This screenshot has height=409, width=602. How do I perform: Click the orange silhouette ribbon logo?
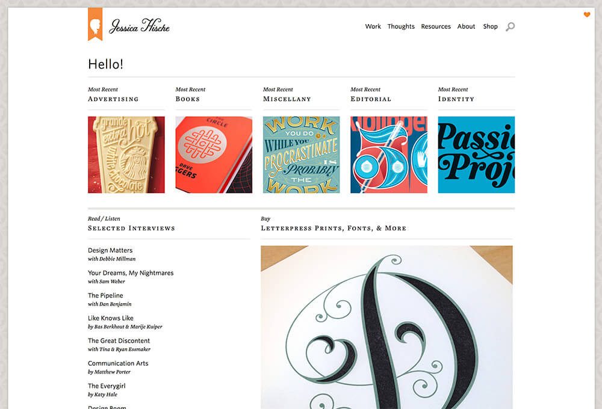click(95, 24)
